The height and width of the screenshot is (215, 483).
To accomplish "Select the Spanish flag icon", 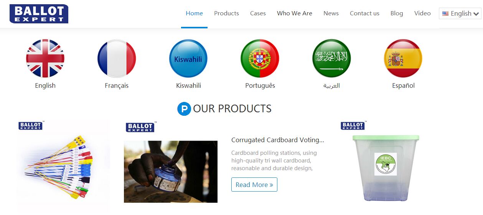I will click(403, 59).
